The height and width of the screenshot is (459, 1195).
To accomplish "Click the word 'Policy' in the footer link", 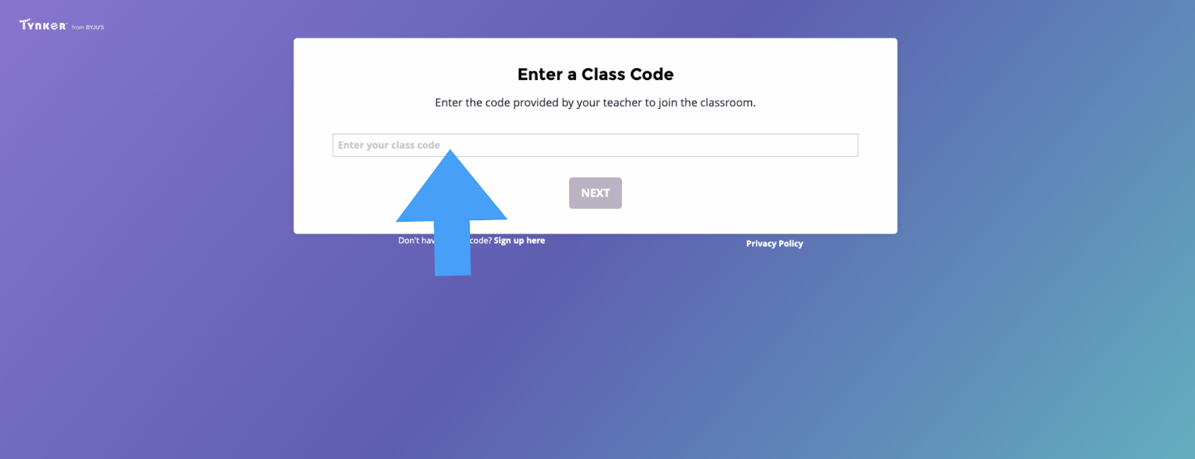I will coord(791,243).
